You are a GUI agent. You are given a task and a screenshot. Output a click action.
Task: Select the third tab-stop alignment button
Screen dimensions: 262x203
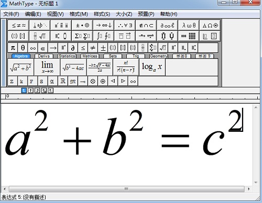click(37, 91)
